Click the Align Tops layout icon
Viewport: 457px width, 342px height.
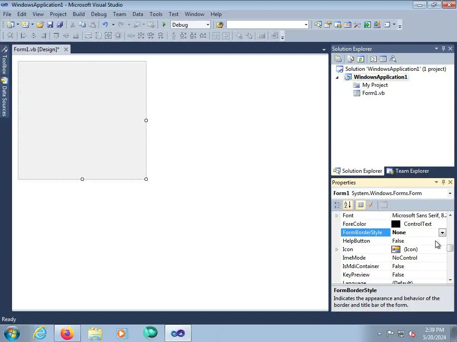pos(56,36)
